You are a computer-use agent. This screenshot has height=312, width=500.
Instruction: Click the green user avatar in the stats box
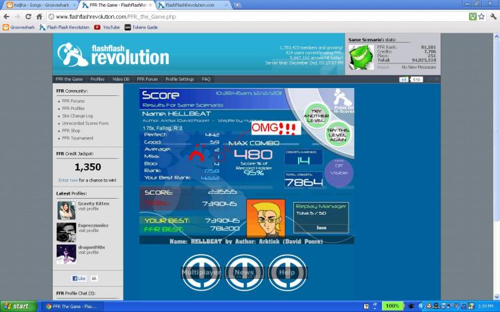pyautogui.click(x=359, y=55)
